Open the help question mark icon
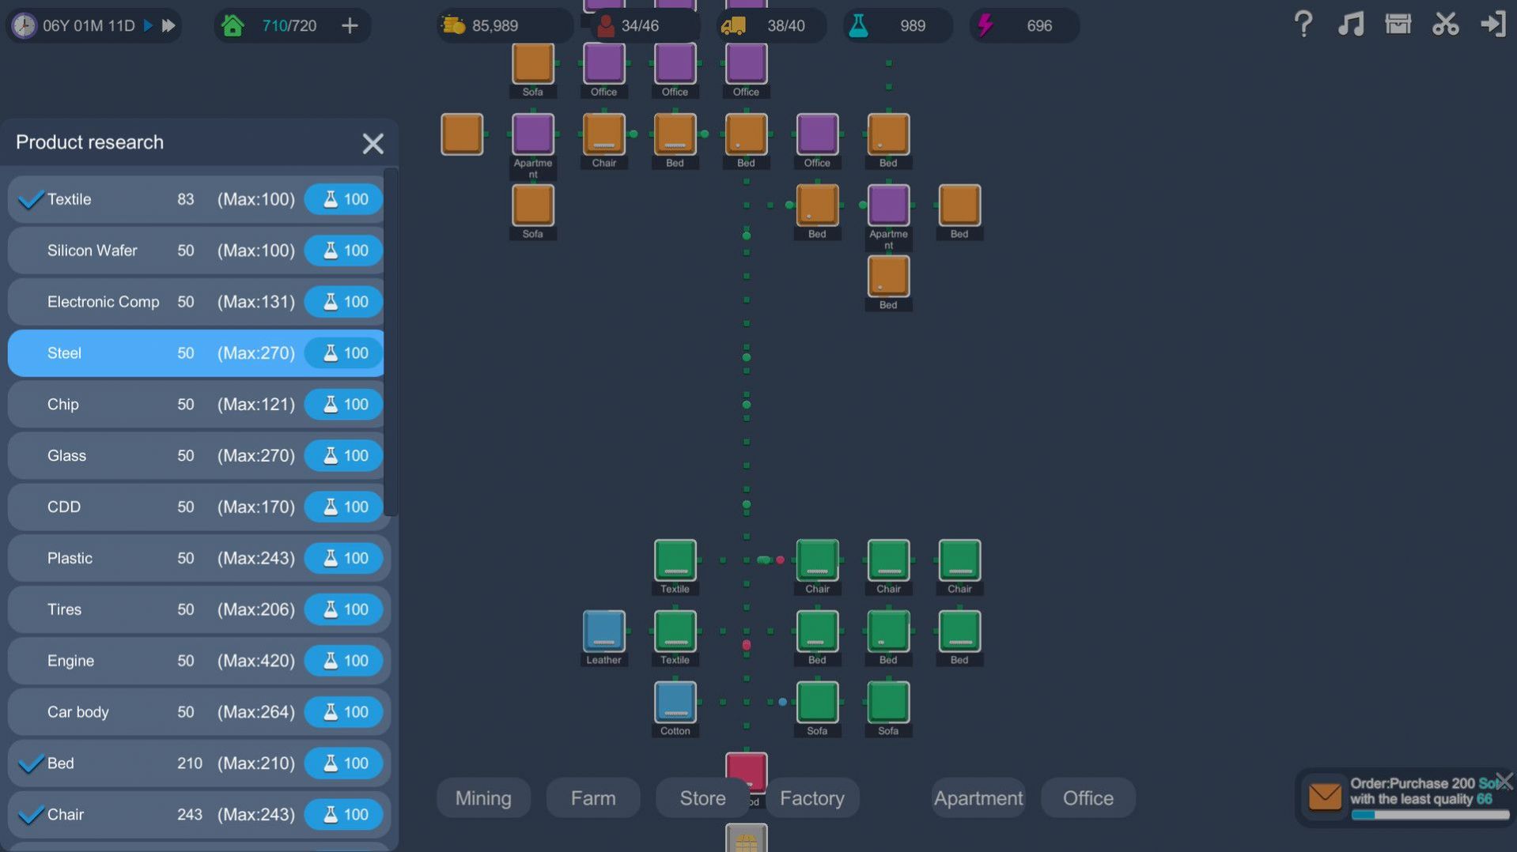 point(1303,25)
